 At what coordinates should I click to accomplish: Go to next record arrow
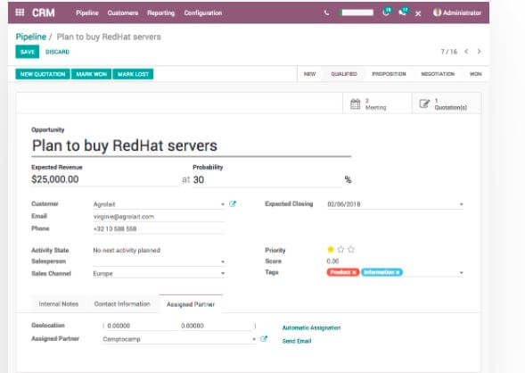(x=480, y=51)
